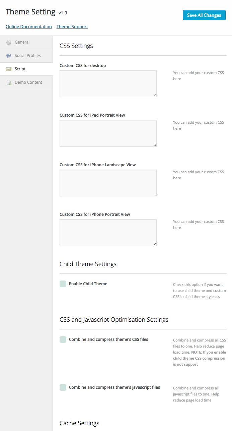Viewport: 232px width, 431px height.
Task: Select the Demo Content tab
Action: coord(28,82)
